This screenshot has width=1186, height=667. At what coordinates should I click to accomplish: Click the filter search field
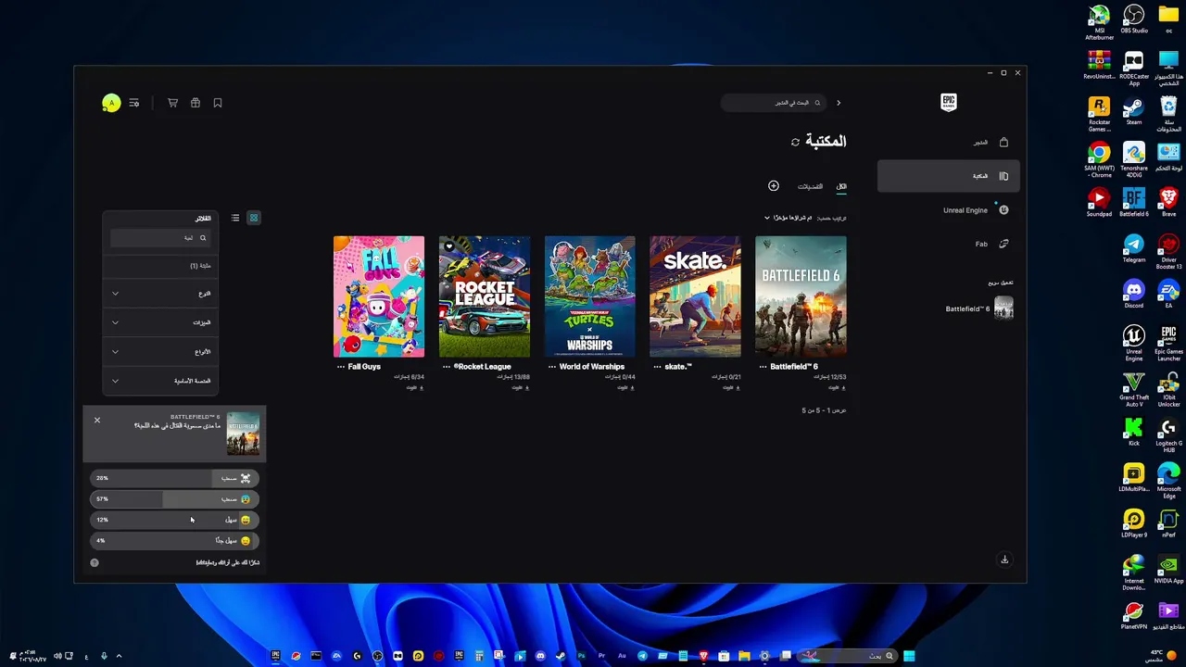click(x=160, y=238)
